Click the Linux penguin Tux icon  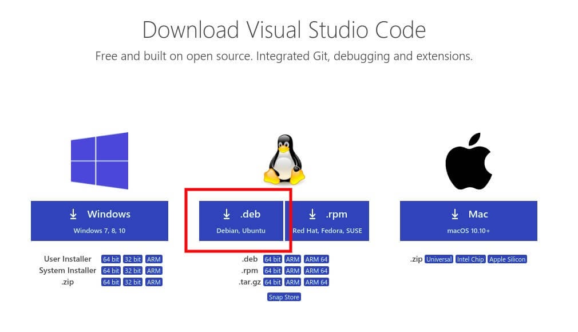coord(284,159)
